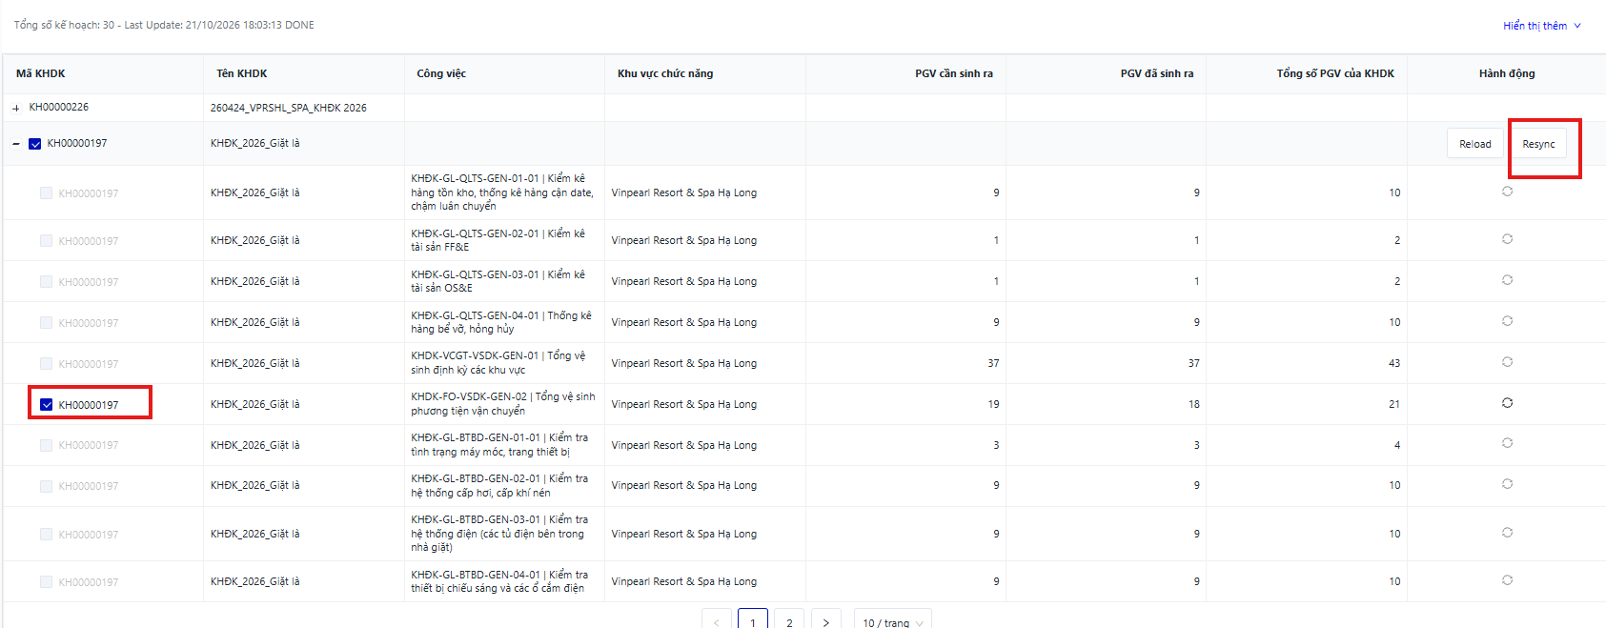Tick checkbox in KHĐK-GL-QLTS-GEN-01-01 row

pos(46,193)
